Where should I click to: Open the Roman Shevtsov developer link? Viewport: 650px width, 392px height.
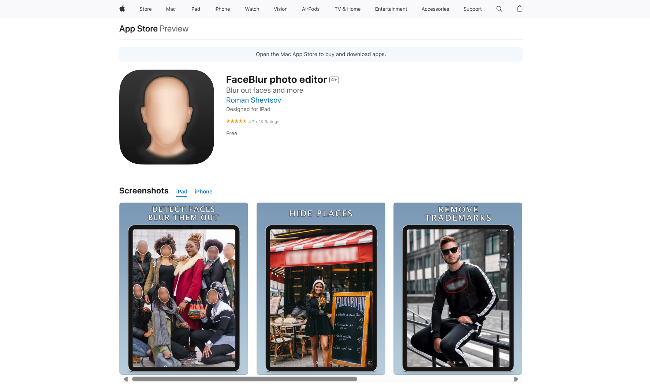[254, 100]
